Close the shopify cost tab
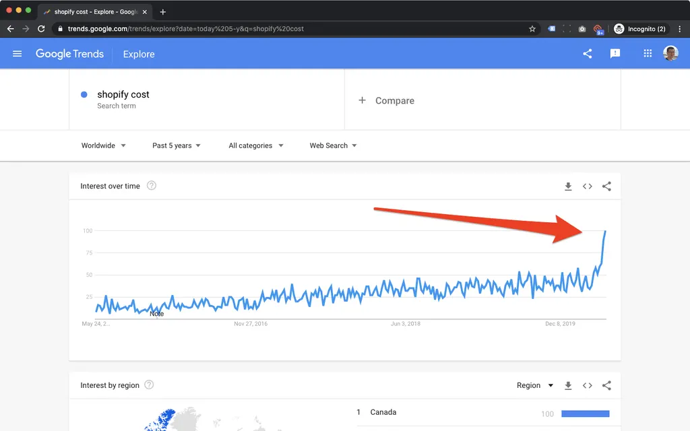Screen dimensions: 690x431 coord(144,12)
